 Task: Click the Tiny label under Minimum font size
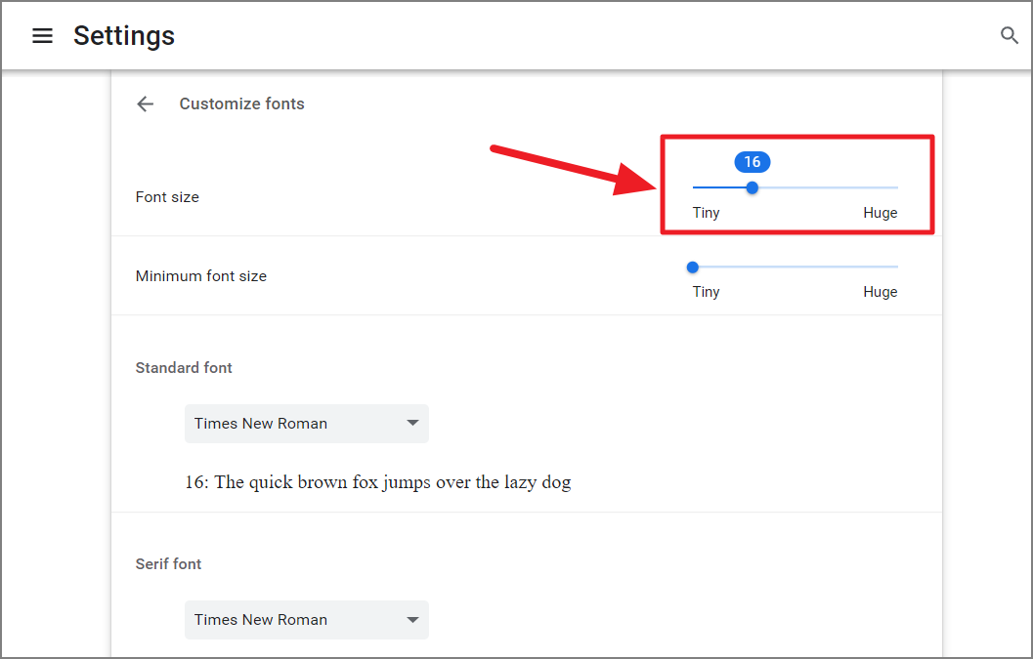[706, 292]
